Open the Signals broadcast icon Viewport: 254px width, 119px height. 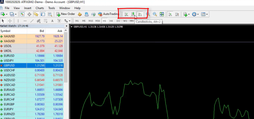93,14
